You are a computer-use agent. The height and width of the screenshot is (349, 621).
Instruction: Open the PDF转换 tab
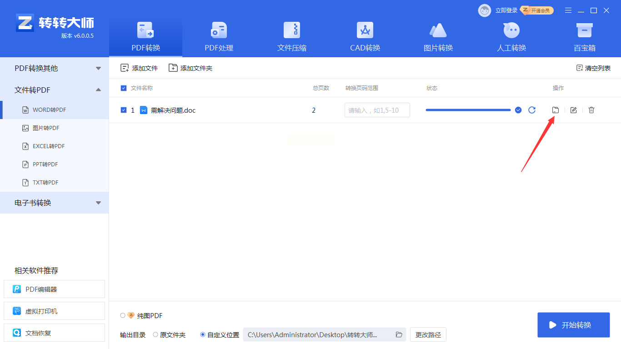click(x=145, y=37)
